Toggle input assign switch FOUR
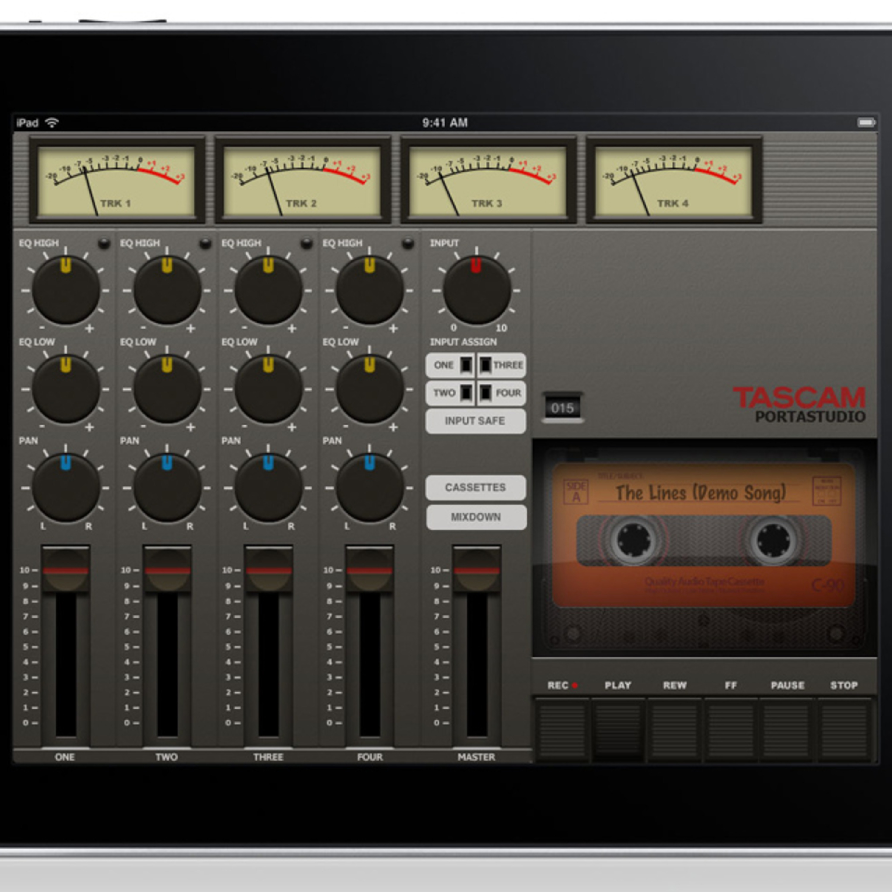 [501, 393]
